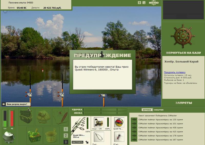This screenshot has height=145, width=205.
Task: Select the reel with power 135
Action: (x=99, y=122)
